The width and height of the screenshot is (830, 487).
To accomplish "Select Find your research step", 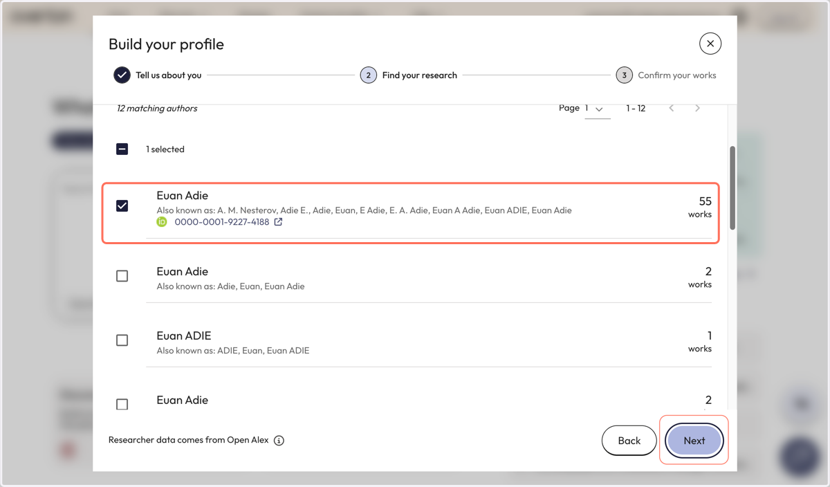I will click(409, 75).
